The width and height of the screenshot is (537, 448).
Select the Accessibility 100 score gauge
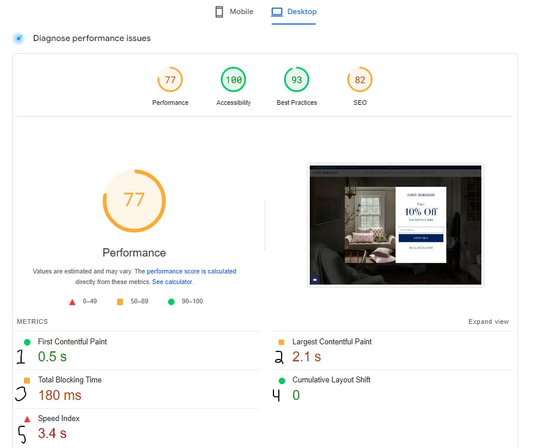pyautogui.click(x=233, y=80)
